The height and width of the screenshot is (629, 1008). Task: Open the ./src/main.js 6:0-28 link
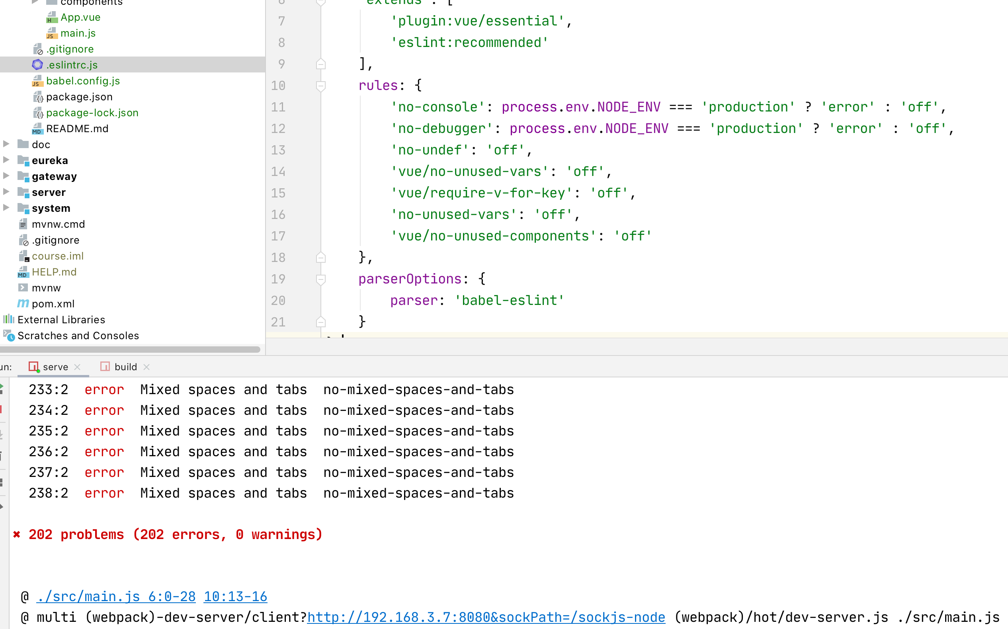point(116,596)
